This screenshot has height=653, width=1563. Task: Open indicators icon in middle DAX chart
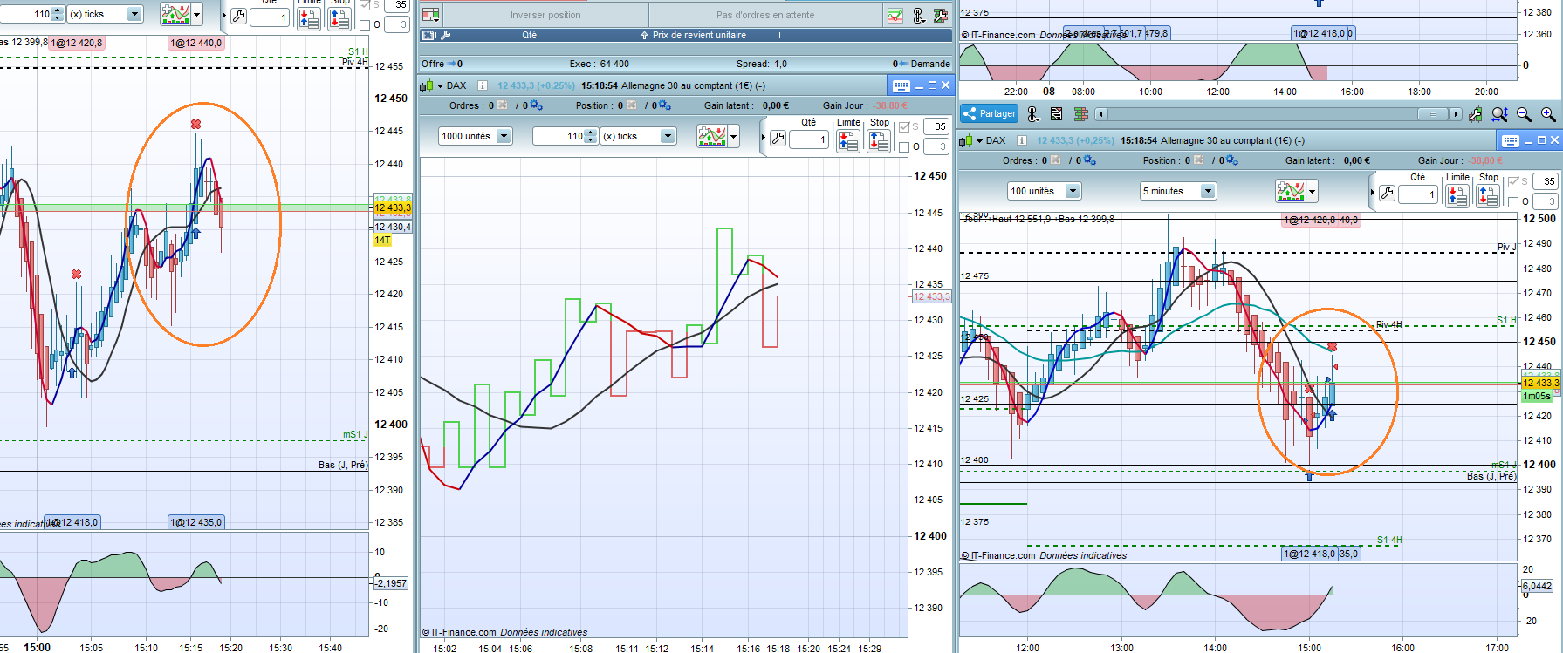(712, 136)
